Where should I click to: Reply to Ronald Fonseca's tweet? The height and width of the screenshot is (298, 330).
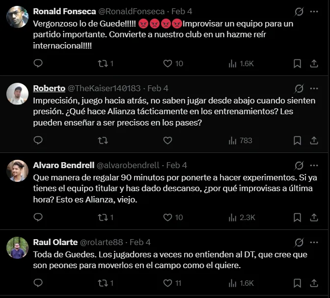pyautogui.click(x=38, y=63)
